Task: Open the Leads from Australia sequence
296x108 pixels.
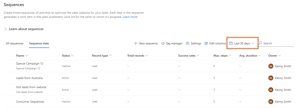Action: [30, 78]
